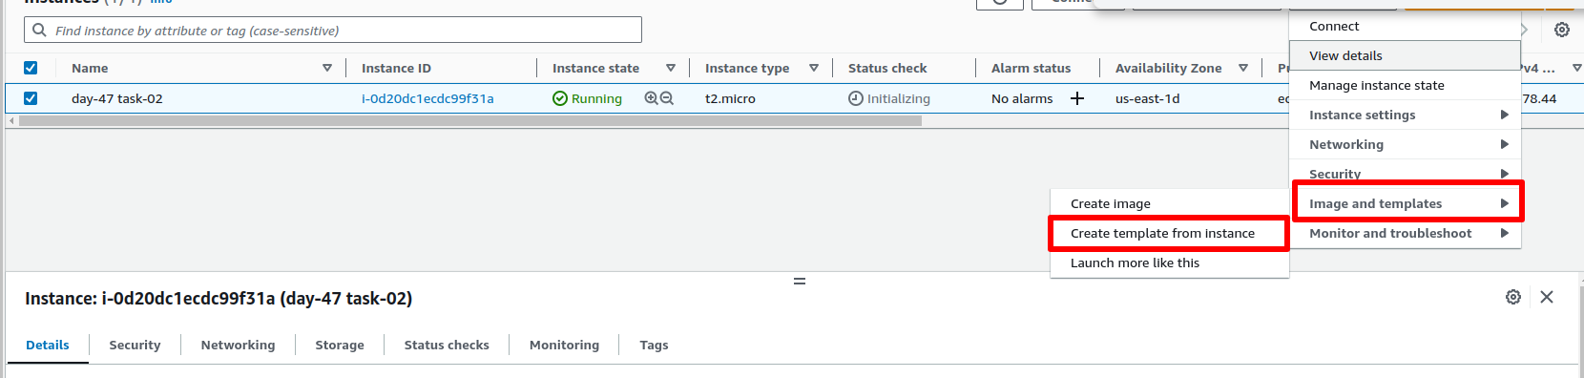Screen dimensions: 1584x378
Task: Switch to the Storage tab
Action: [x=340, y=345]
